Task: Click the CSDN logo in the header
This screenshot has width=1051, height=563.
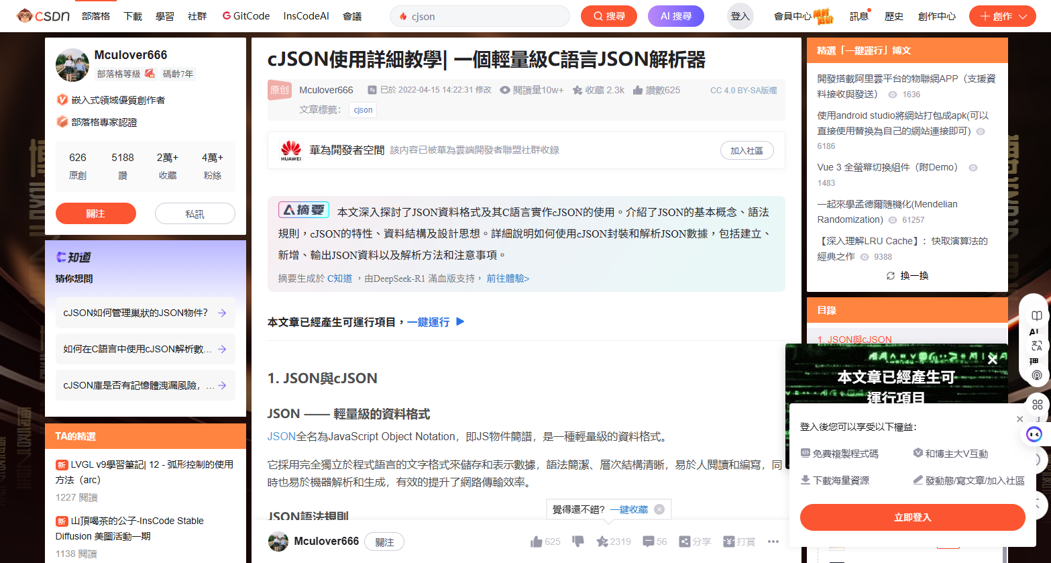Action: point(43,15)
